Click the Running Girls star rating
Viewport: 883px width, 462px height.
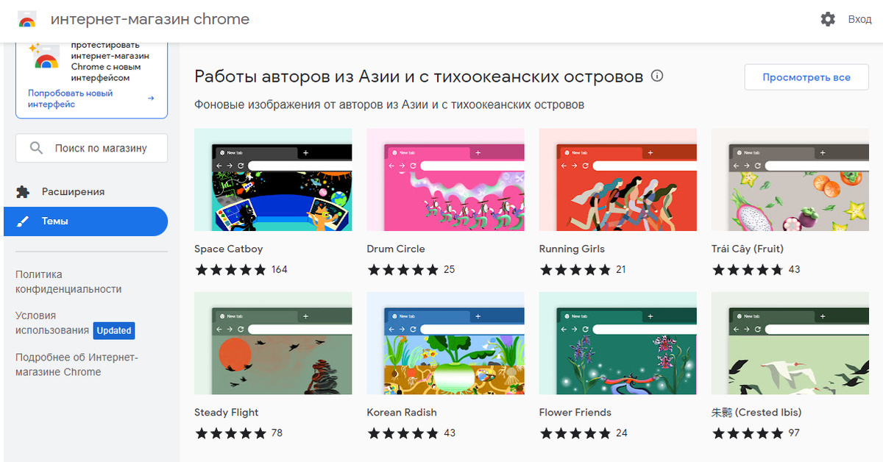point(574,269)
